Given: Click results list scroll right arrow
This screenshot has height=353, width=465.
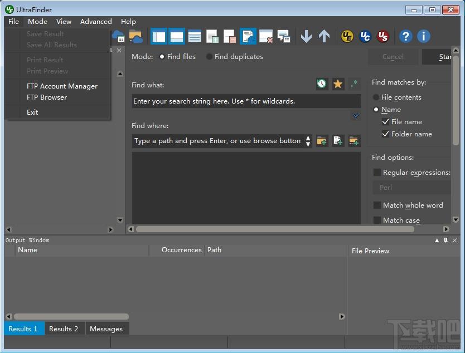Looking at the screenshot, I should (x=342, y=316).
